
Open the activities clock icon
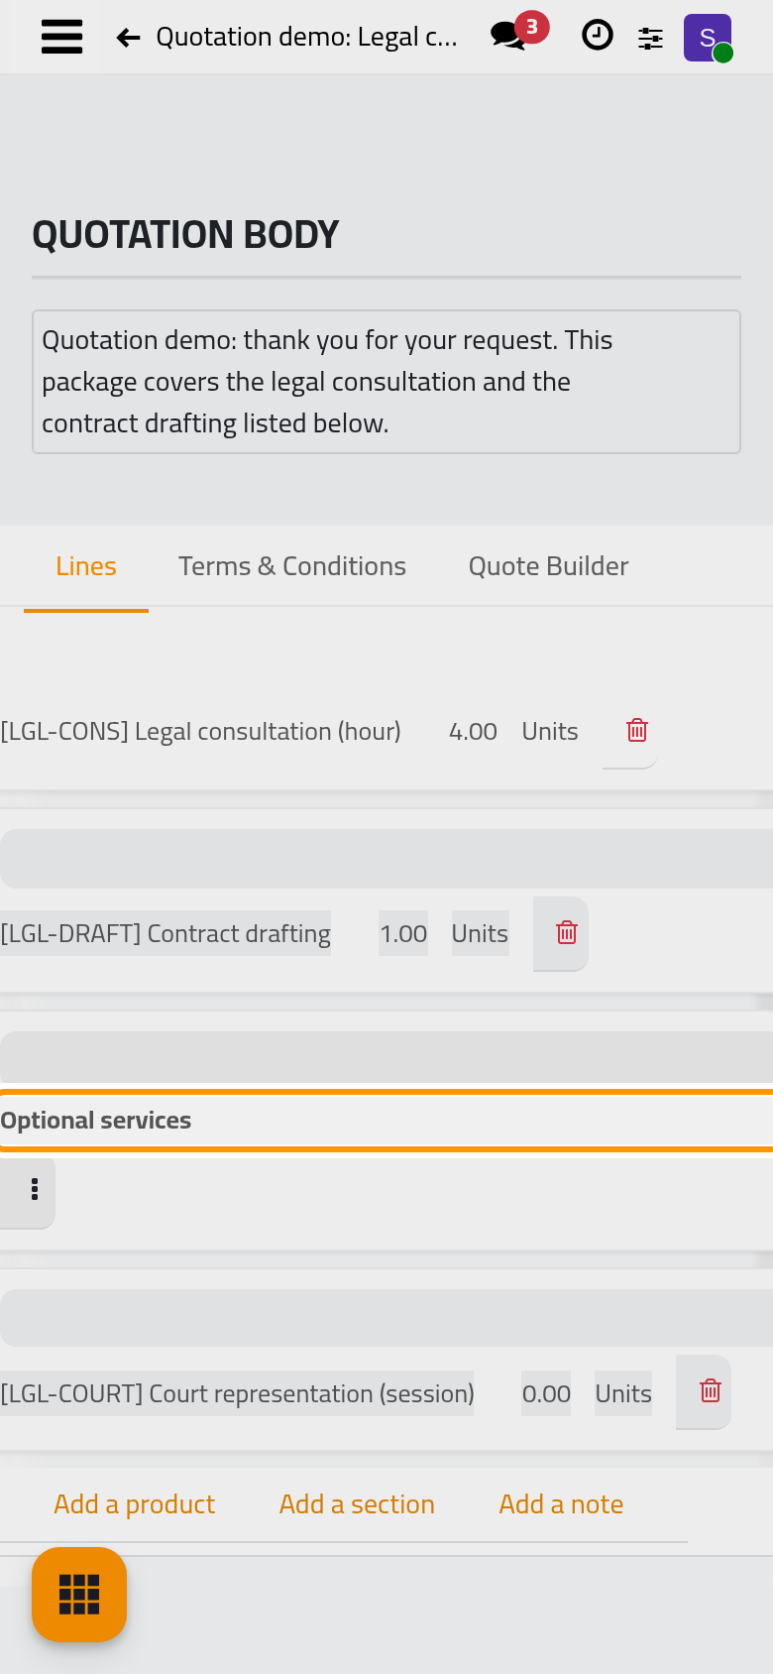point(597,36)
